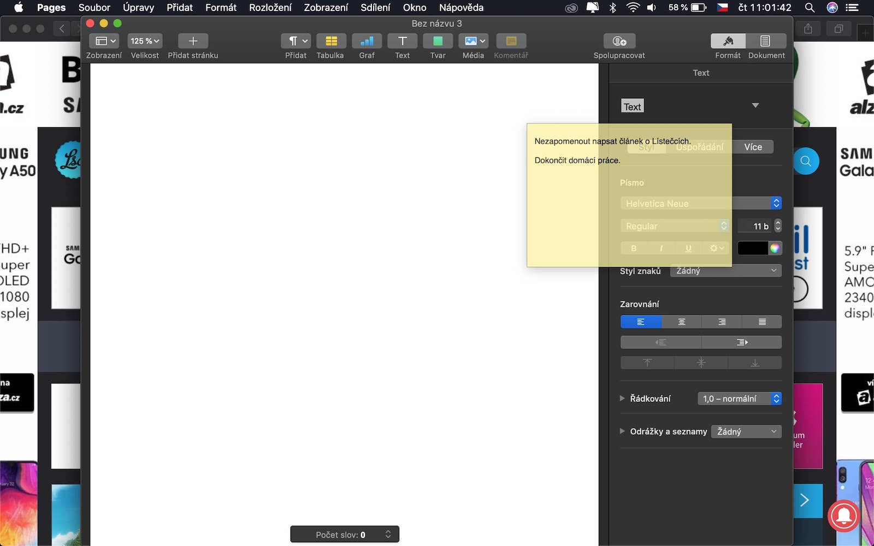Open the Média insert icon

click(x=473, y=41)
